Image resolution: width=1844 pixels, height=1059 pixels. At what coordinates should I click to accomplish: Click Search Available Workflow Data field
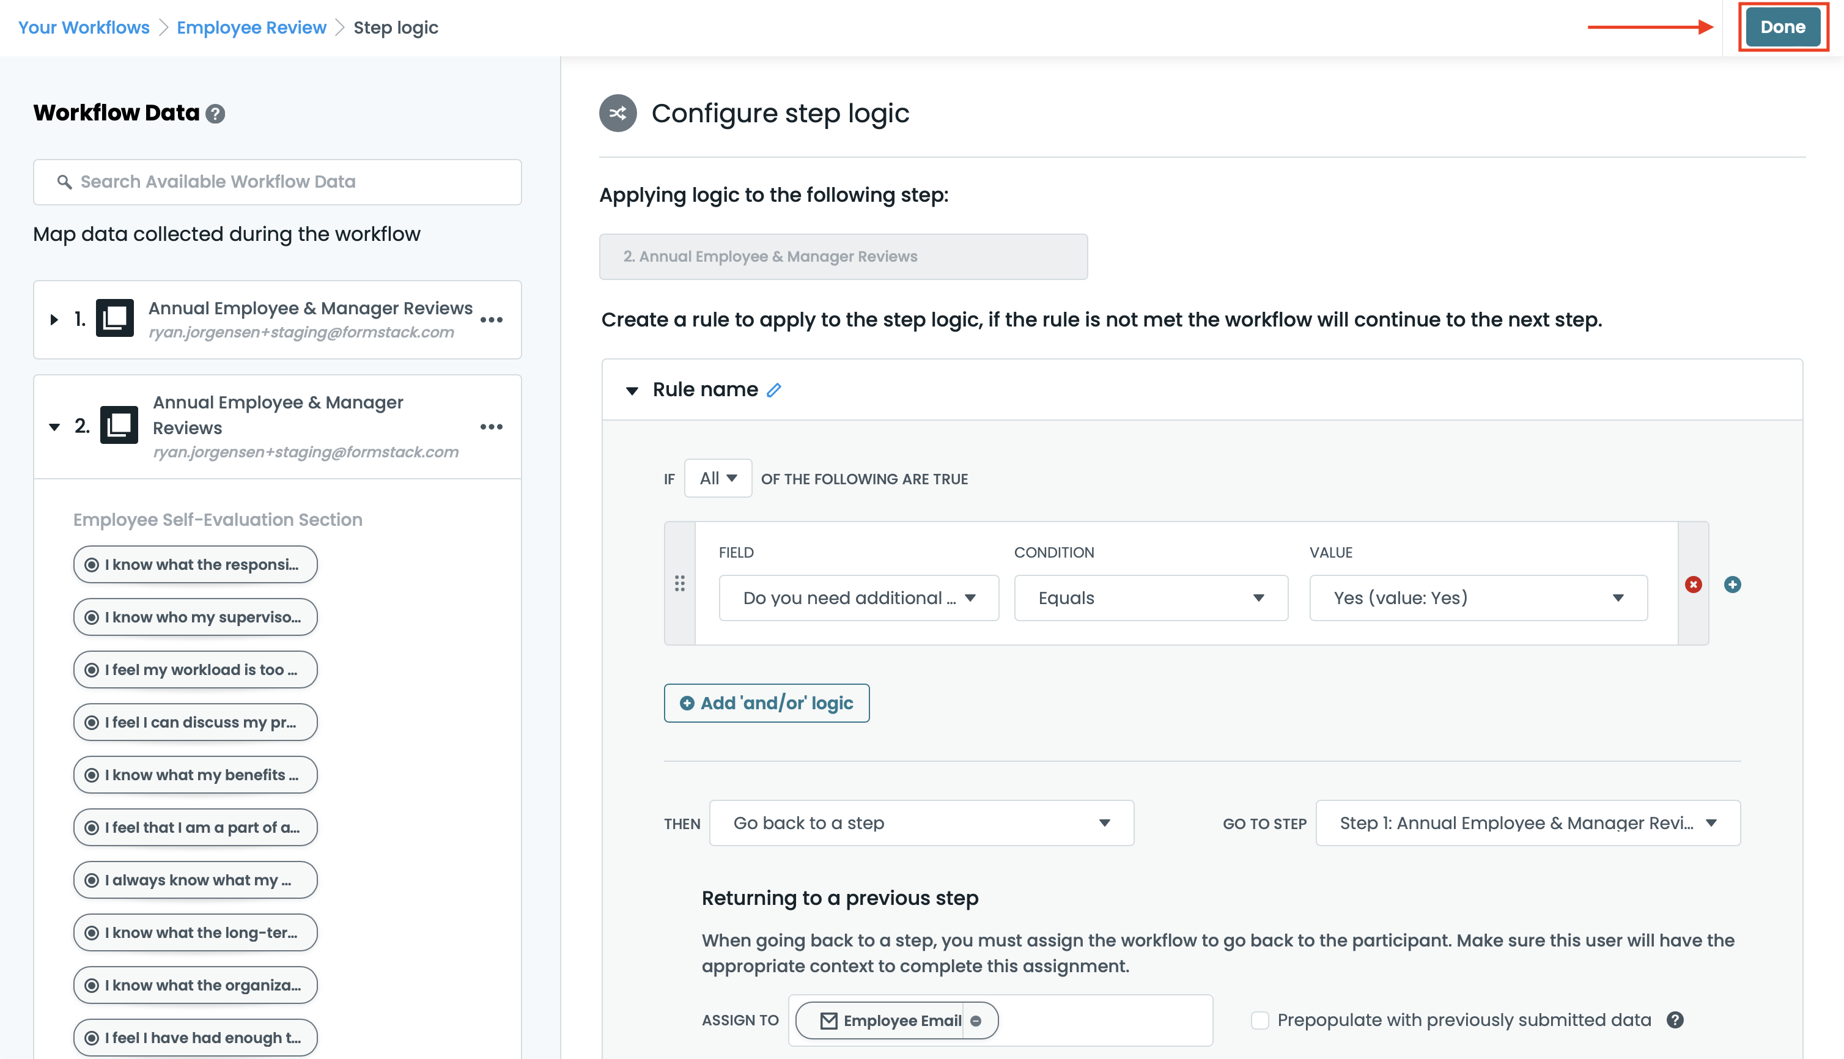277,182
